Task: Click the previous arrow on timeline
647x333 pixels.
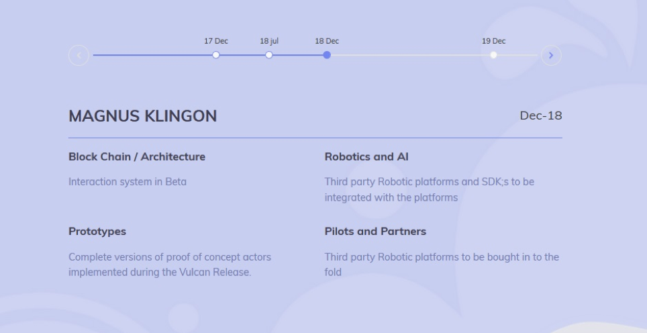Action: point(79,55)
